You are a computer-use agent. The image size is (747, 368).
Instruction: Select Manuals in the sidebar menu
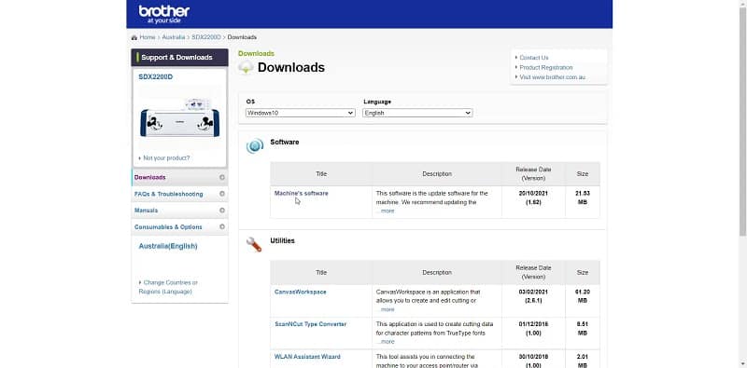click(x=147, y=211)
